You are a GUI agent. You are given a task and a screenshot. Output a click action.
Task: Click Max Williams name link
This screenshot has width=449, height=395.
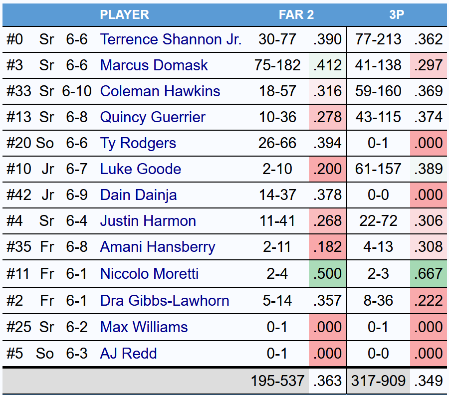point(144,327)
